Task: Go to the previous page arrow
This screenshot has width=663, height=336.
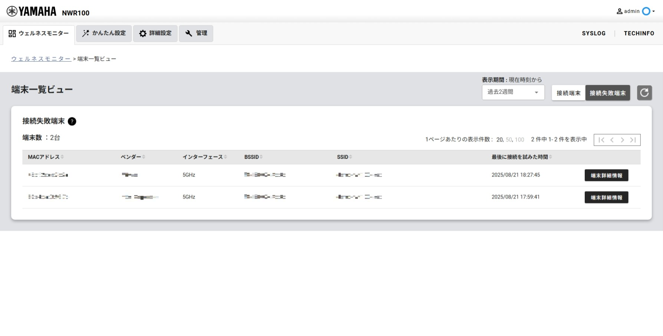Action: point(612,140)
